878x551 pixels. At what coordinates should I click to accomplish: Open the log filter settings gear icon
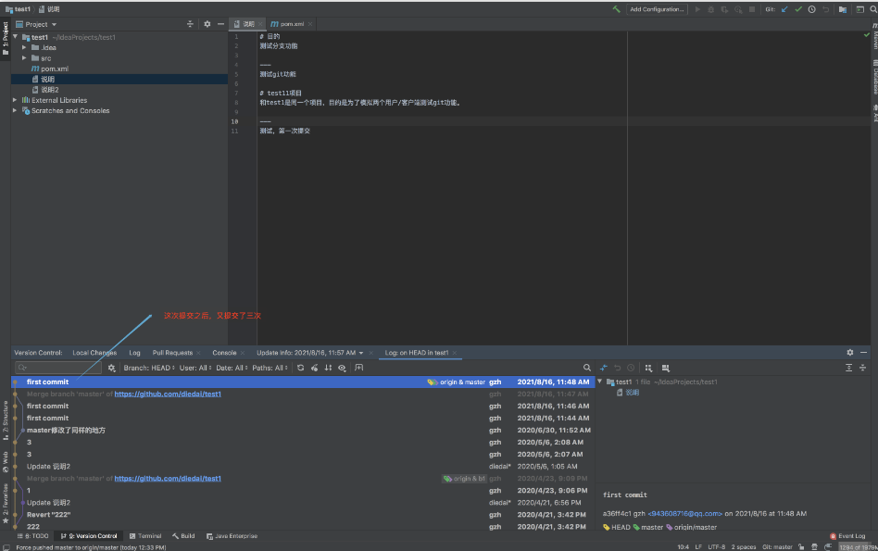[x=111, y=368]
